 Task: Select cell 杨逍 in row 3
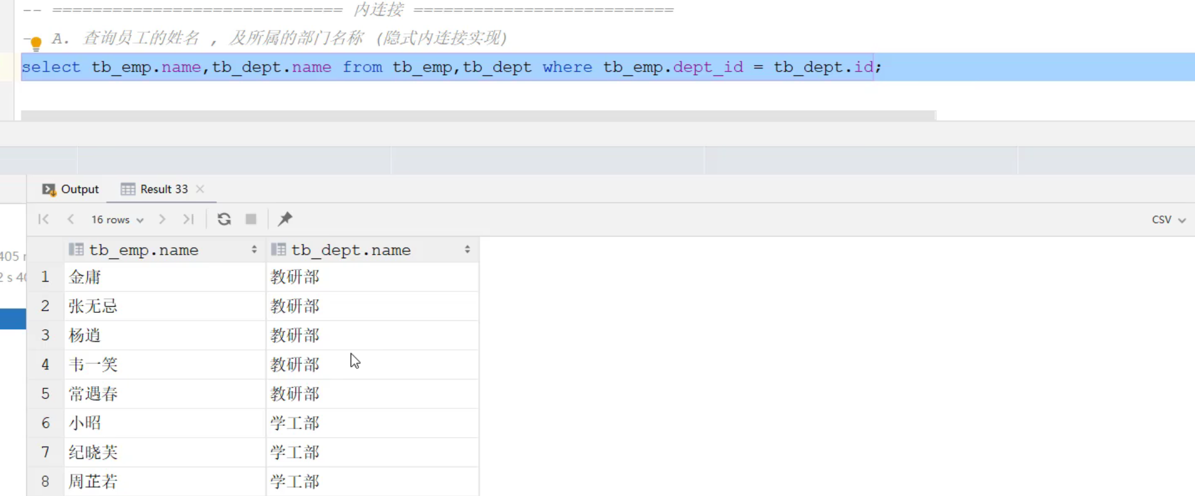tap(165, 335)
